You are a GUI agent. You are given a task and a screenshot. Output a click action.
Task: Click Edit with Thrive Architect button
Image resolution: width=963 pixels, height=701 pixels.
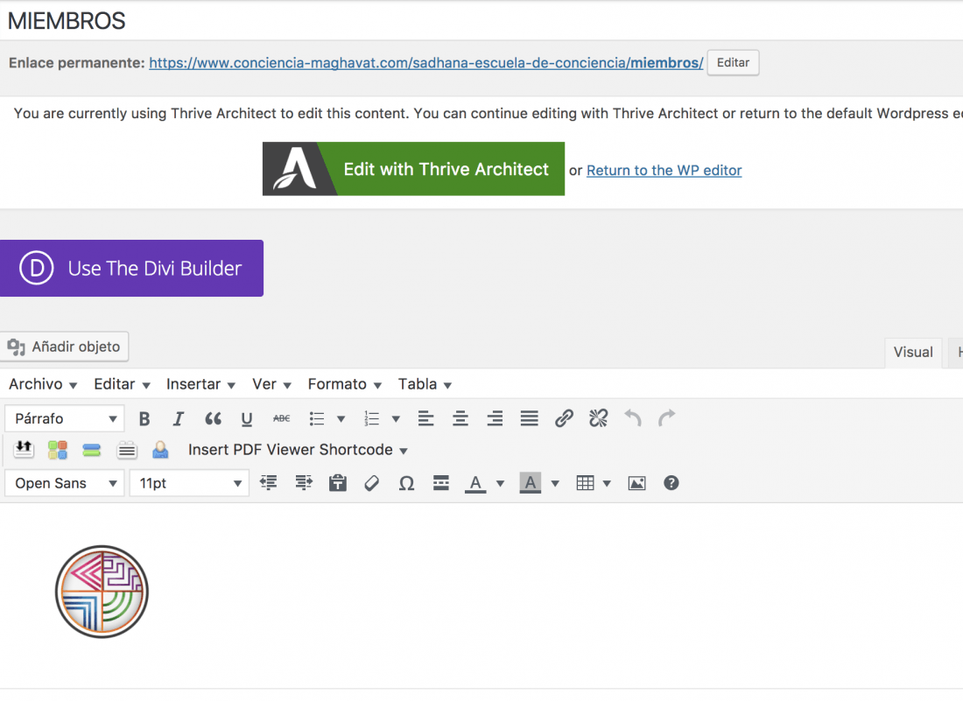[413, 169]
